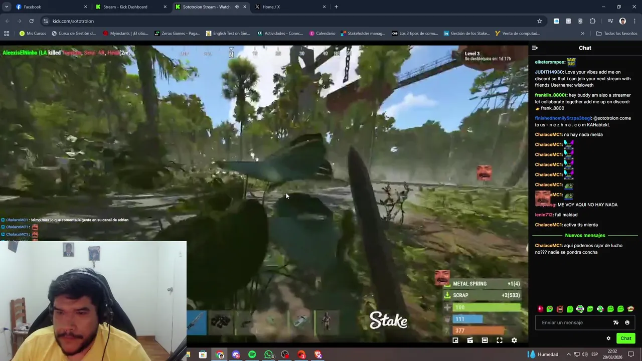642x361 pixels.
Task: Open the Chrome three-dot menu
Action: pyautogui.click(x=634, y=21)
